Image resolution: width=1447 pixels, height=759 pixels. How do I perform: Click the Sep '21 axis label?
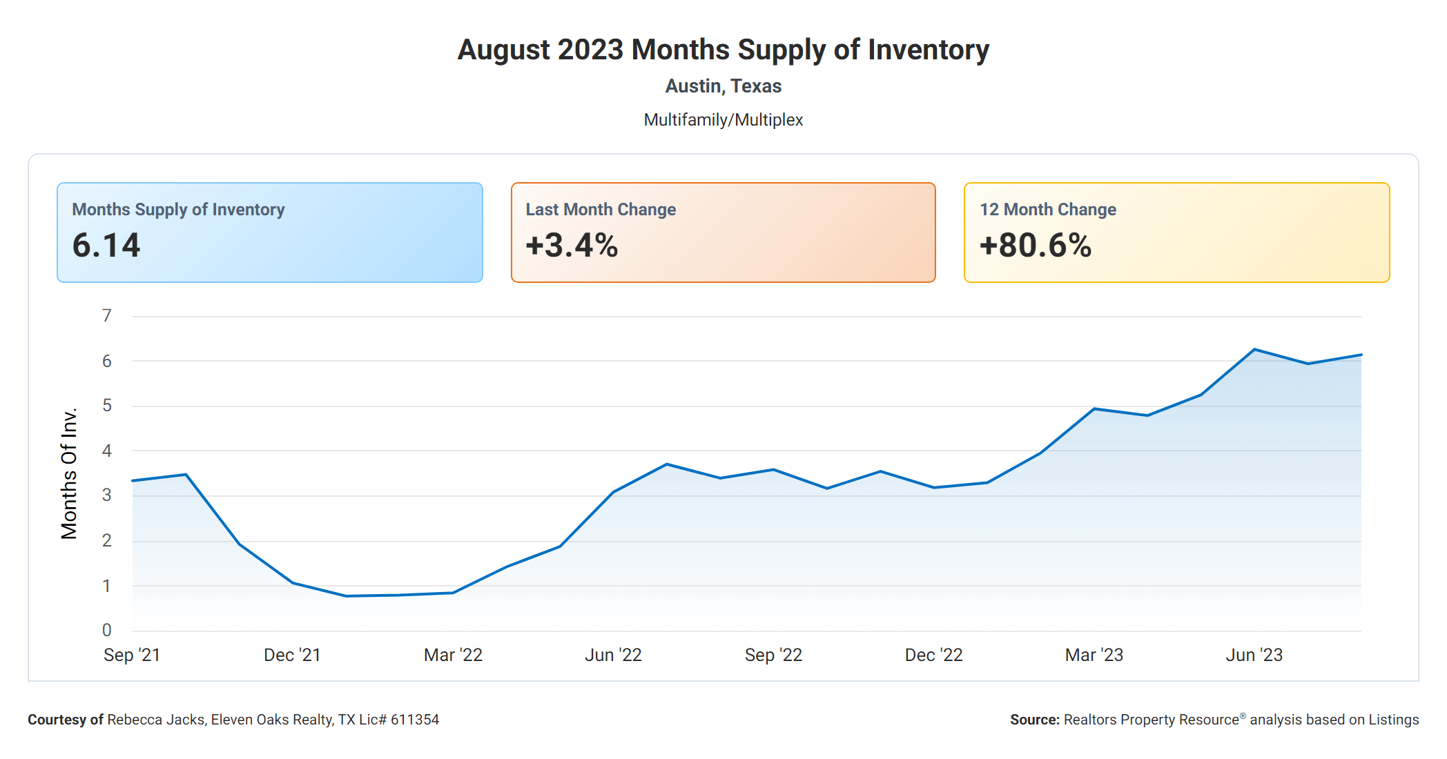point(132,655)
